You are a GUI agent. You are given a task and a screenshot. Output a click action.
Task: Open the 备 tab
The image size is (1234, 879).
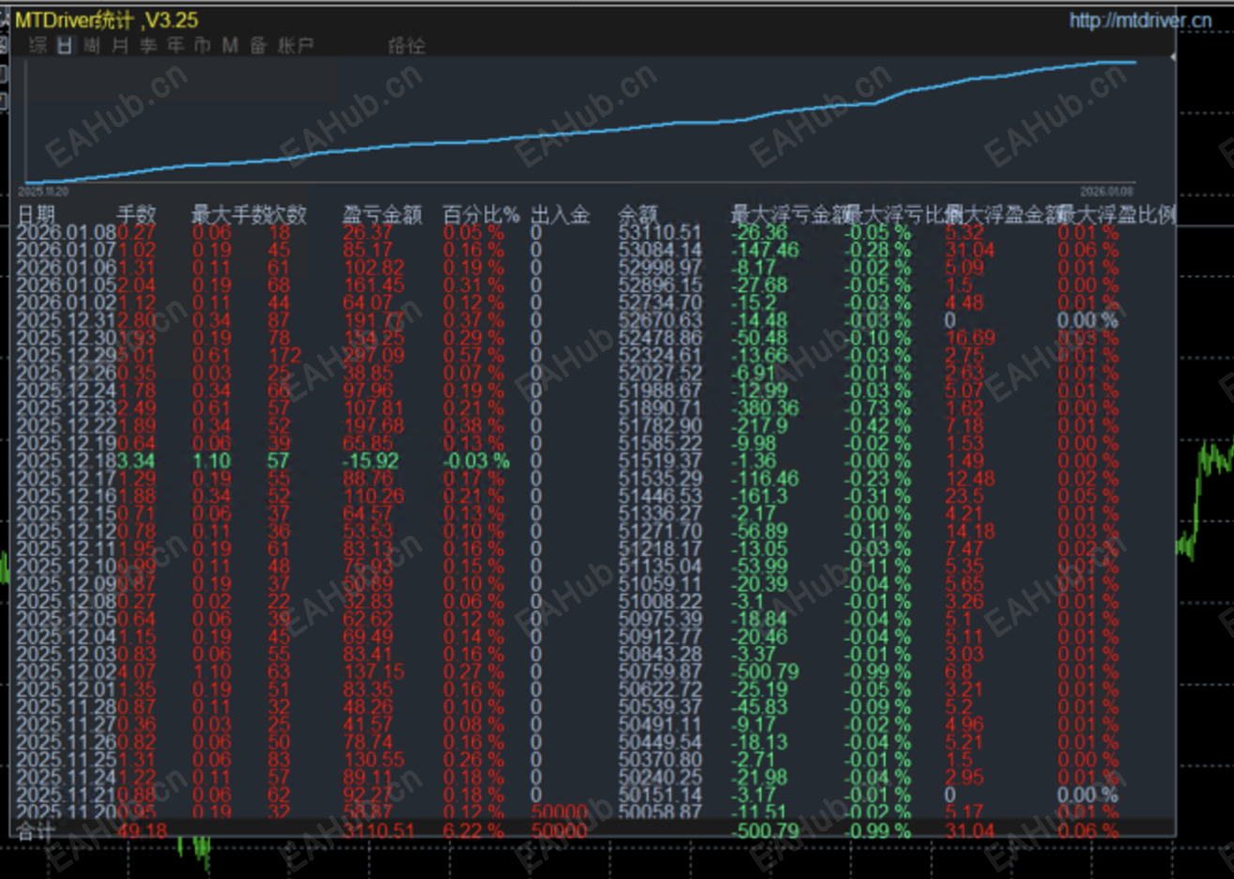click(258, 45)
